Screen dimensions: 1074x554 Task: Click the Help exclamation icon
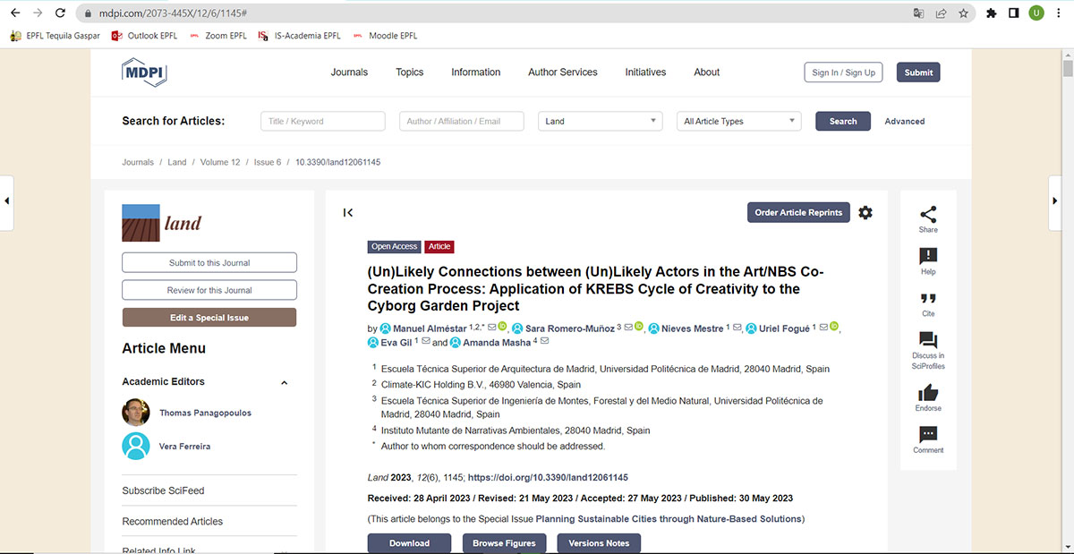point(928,257)
